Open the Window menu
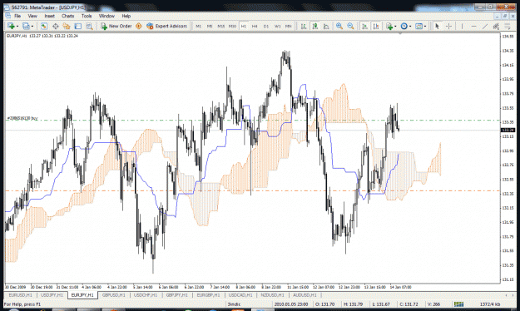Viewport: 520px width, 311px height. point(106,16)
